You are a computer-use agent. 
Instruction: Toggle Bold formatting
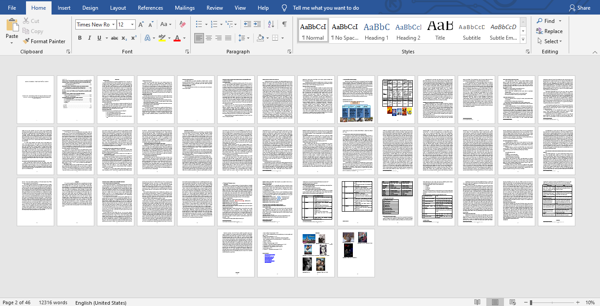point(80,38)
